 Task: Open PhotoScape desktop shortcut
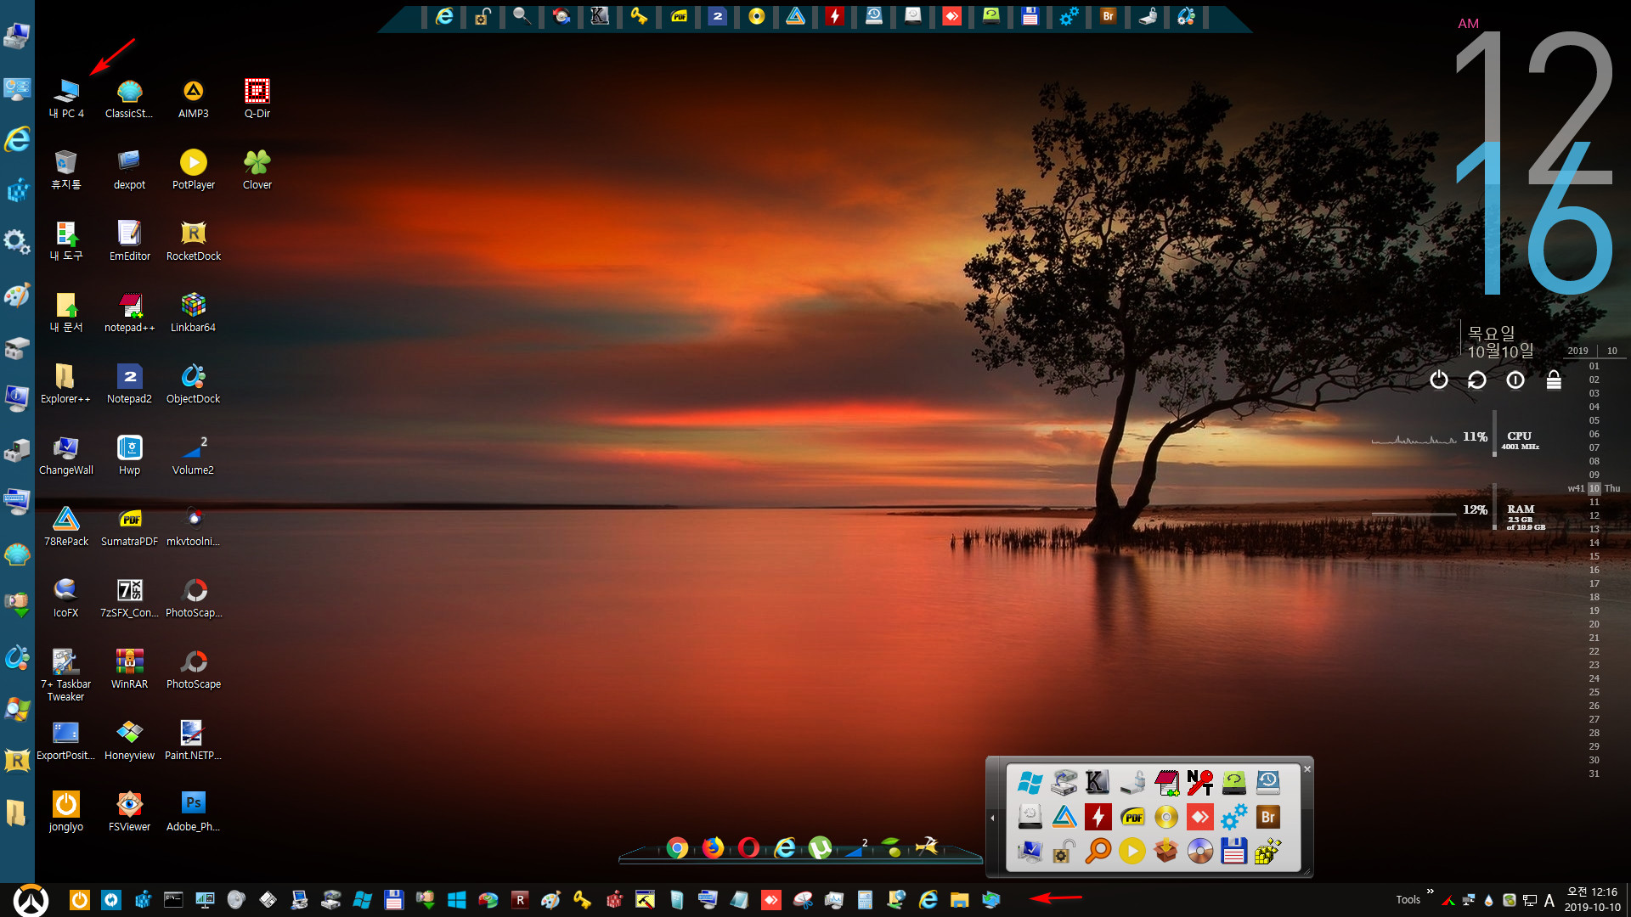pyautogui.click(x=193, y=668)
